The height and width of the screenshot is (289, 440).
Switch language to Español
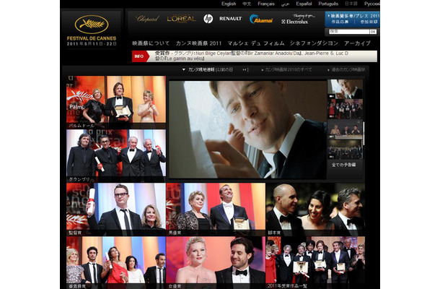tap(304, 4)
